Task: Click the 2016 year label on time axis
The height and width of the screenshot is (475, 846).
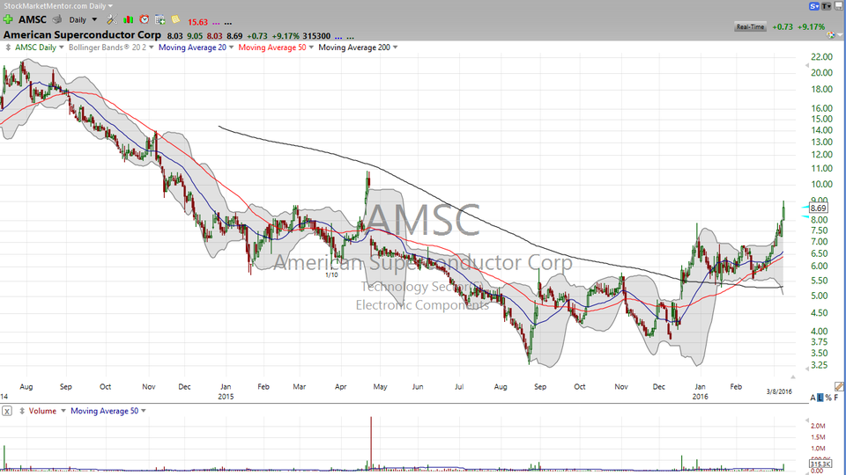Action: (700, 397)
